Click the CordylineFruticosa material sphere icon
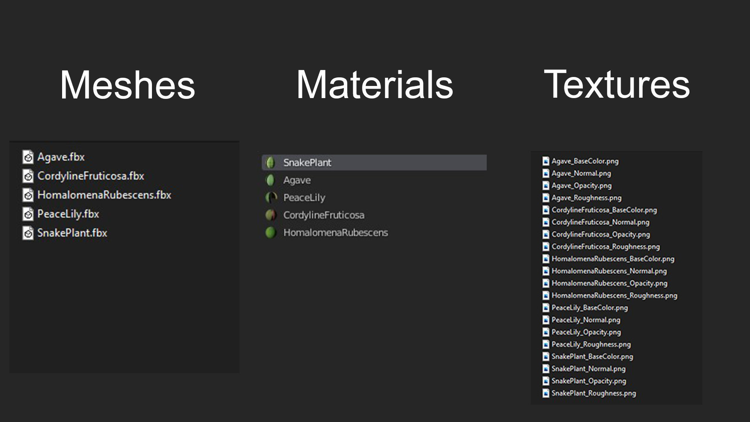 270,215
